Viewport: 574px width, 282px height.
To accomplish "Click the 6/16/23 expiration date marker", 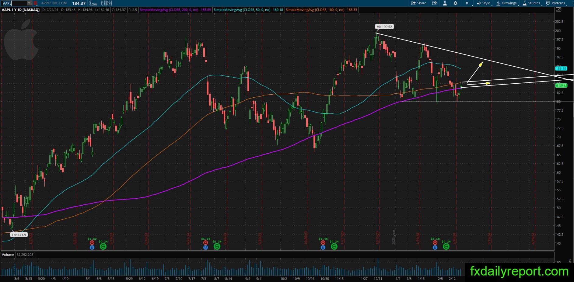I will click(x=146, y=239).
